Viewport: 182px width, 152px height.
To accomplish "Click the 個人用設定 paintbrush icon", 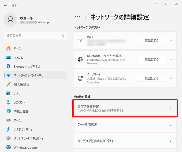I will [8, 84].
